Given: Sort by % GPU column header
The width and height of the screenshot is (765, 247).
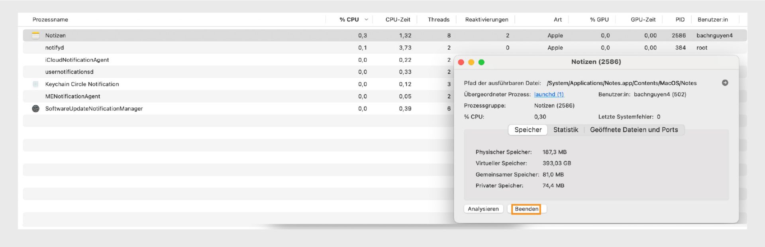Looking at the screenshot, I should click(x=599, y=19).
